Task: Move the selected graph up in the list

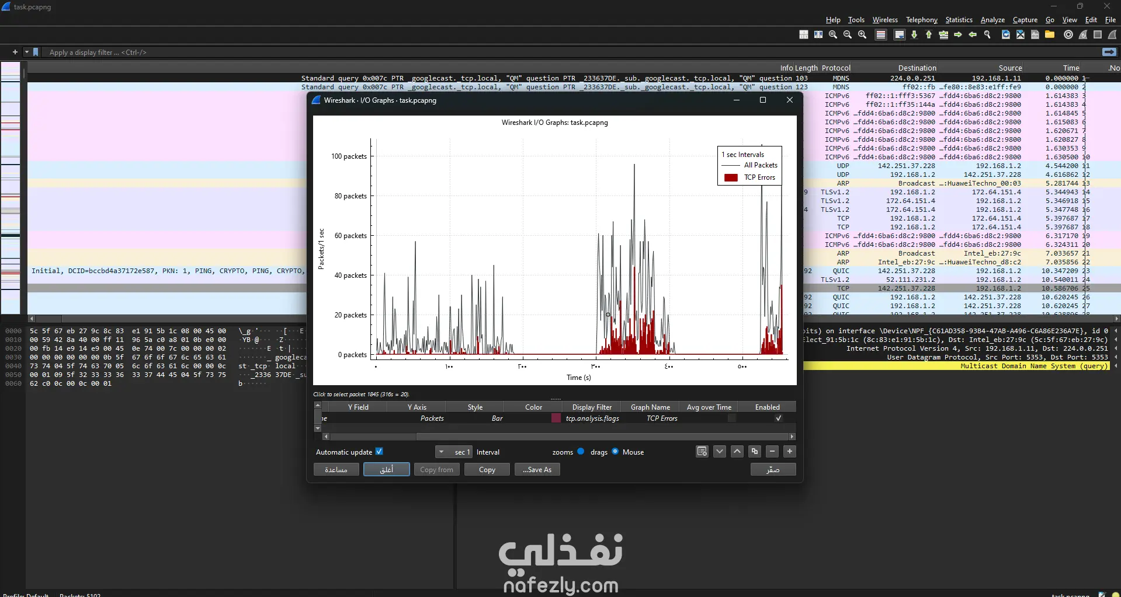Action: [x=737, y=452]
